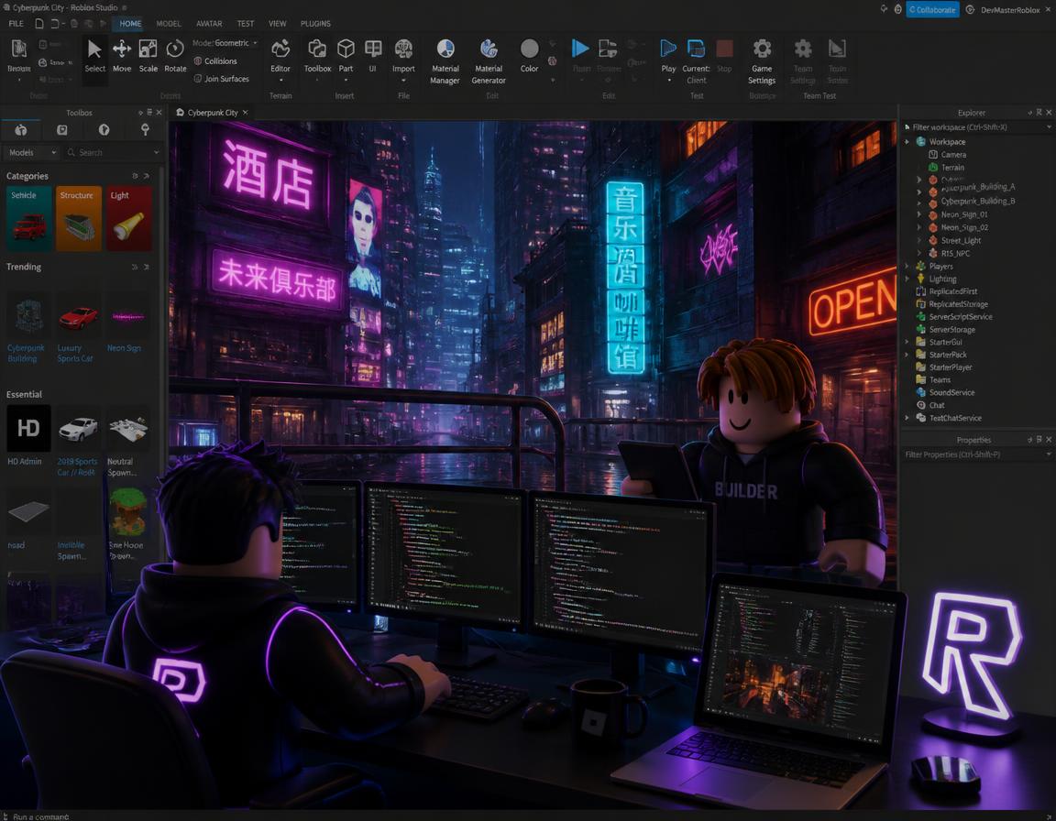Expand the Lighting node
This screenshot has height=821, width=1056.
[x=907, y=279]
